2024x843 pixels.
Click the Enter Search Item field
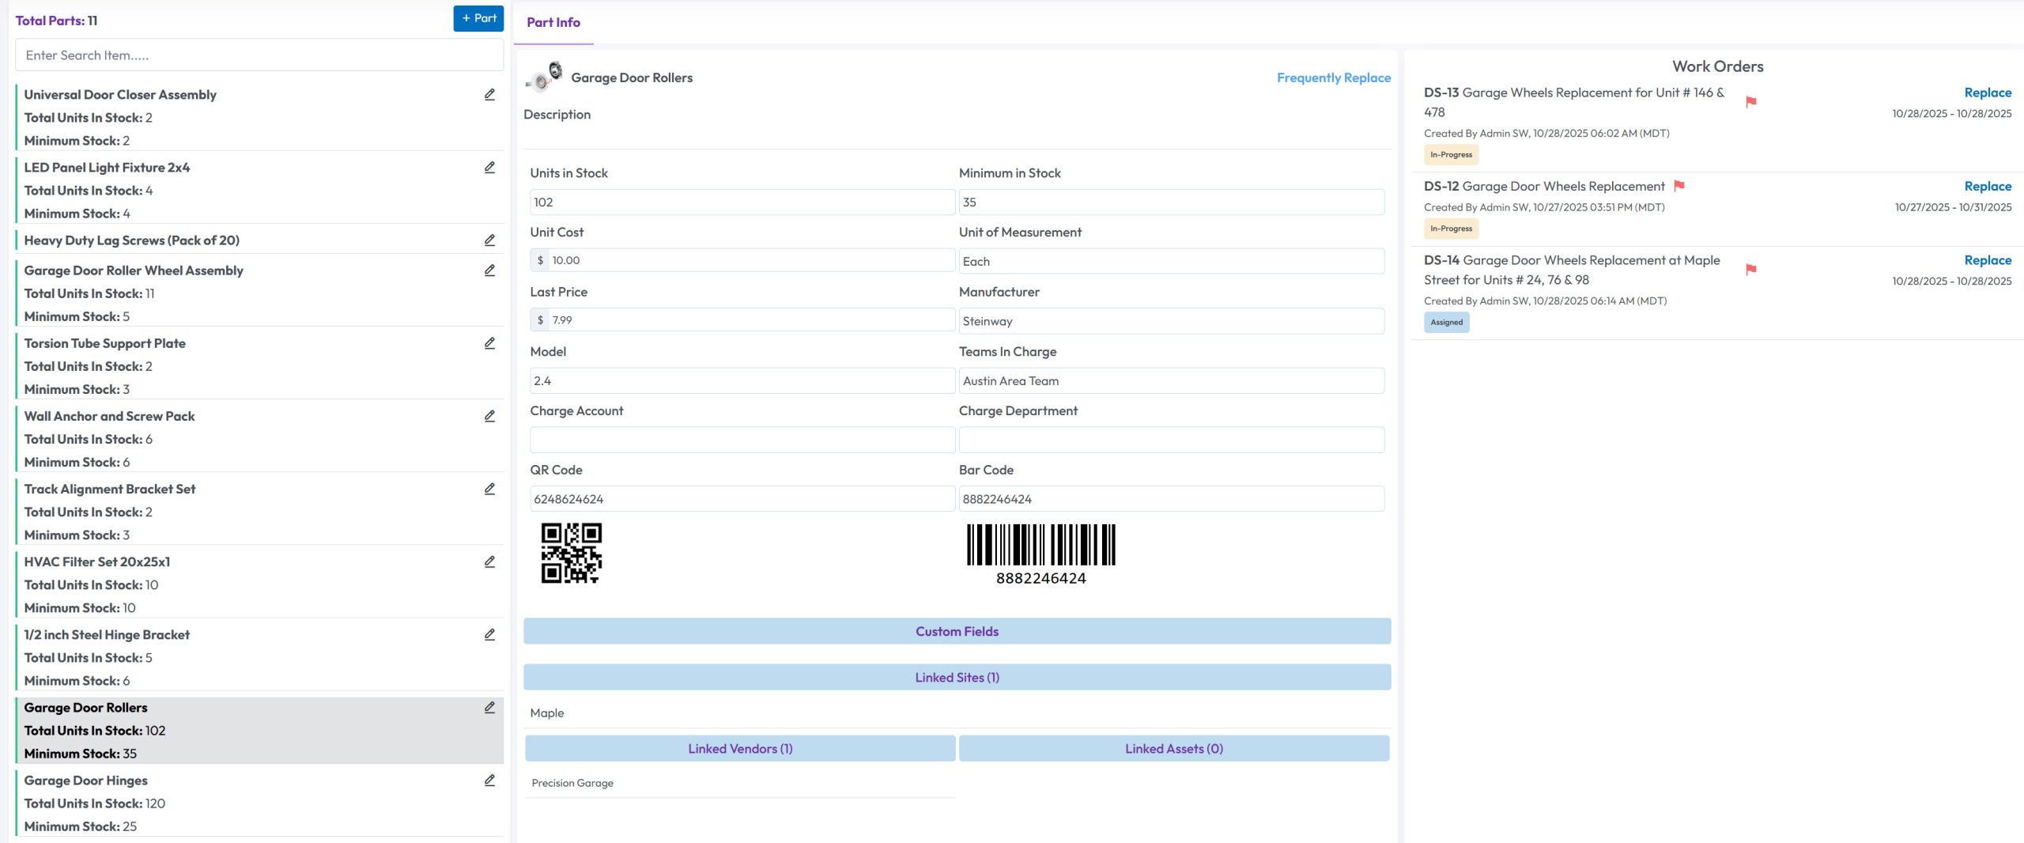pyautogui.click(x=259, y=55)
